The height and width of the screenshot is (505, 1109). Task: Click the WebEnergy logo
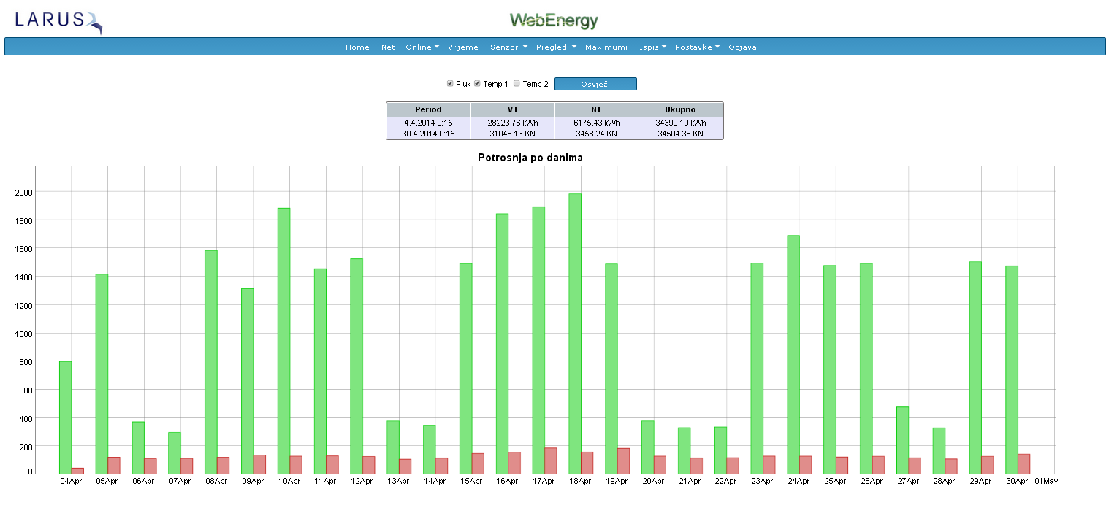554,20
